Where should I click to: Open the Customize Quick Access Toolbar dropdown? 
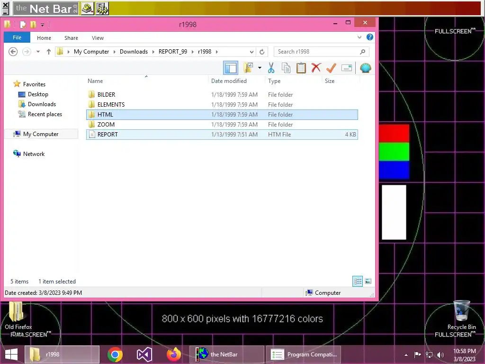click(x=42, y=25)
